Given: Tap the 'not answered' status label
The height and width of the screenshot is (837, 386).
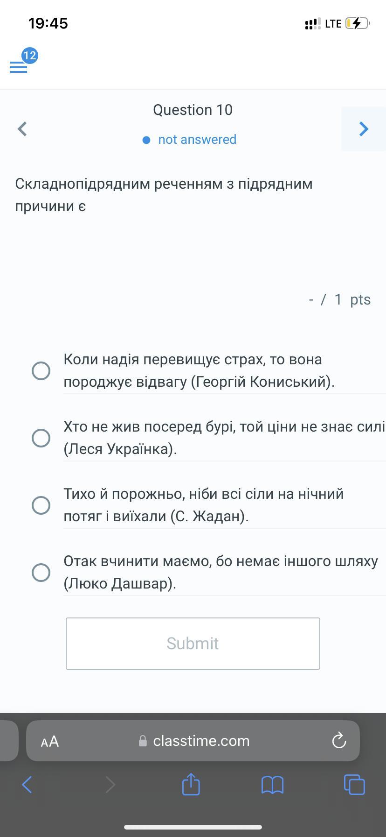Looking at the screenshot, I should [197, 140].
